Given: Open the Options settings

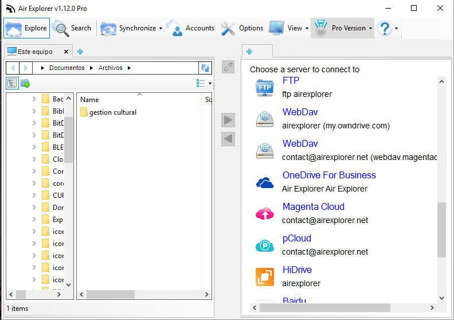Looking at the screenshot, I should (242, 28).
